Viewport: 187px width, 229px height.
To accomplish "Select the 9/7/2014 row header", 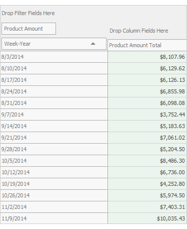I will pos(54,114).
